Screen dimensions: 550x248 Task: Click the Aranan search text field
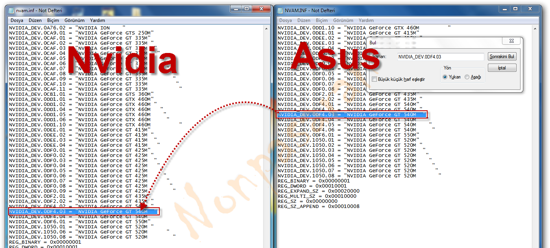441,57
